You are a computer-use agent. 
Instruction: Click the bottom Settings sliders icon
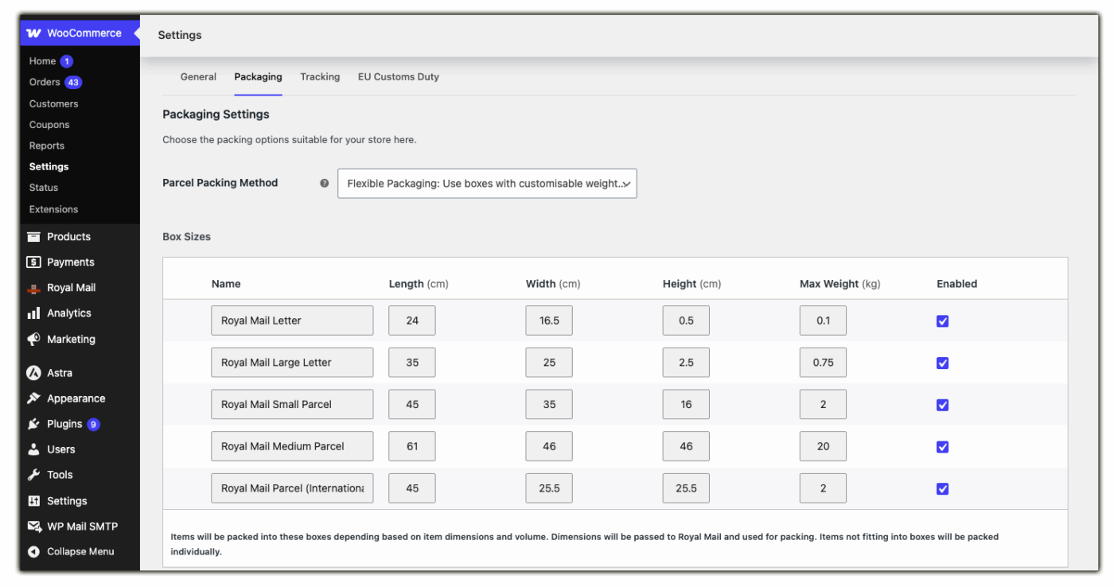pyautogui.click(x=33, y=501)
